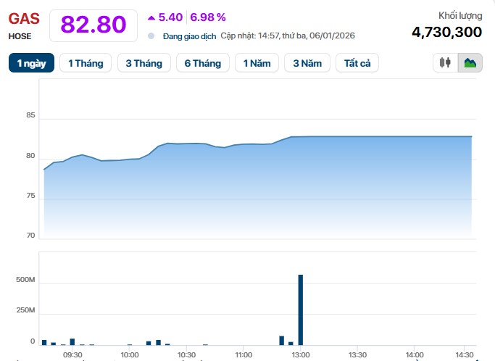Select the area chart view icon
This screenshot has height=361, width=495.
tap(470, 63)
